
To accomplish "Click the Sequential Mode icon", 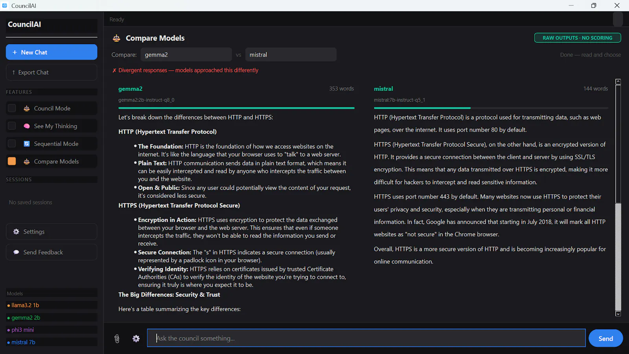I will pyautogui.click(x=27, y=144).
